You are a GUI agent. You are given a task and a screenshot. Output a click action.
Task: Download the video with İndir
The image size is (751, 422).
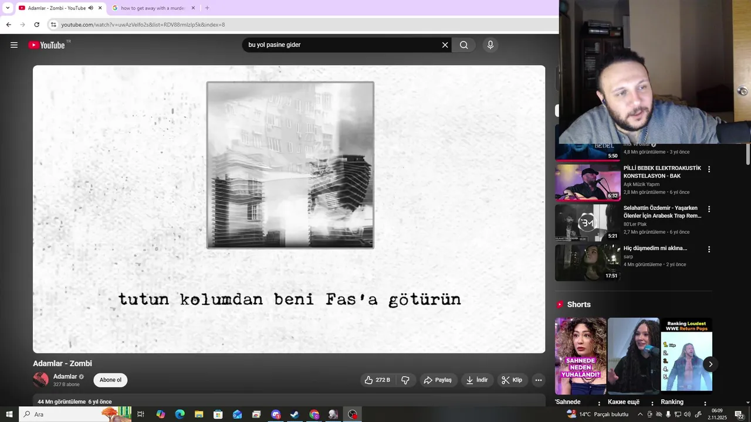(477, 380)
